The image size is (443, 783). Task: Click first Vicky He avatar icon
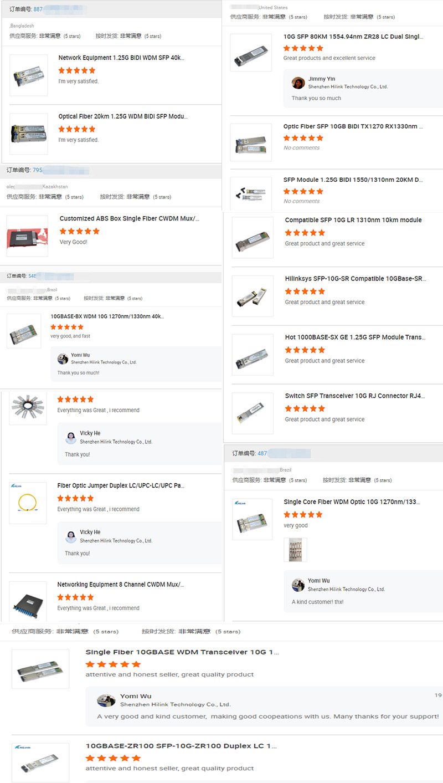click(71, 437)
